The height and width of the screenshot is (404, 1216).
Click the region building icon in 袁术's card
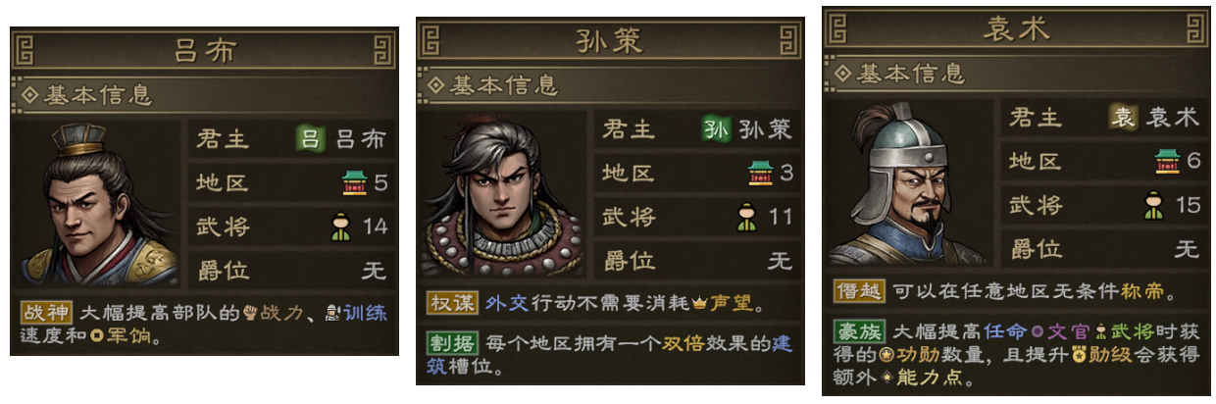tap(1167, 161)
